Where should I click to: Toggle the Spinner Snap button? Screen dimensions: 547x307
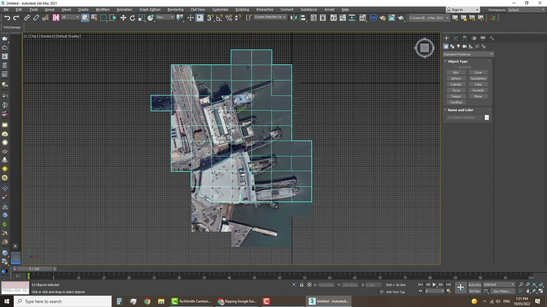coord(238,17)
